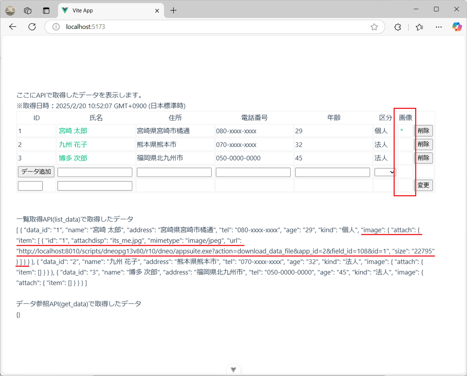
Task: Open the browser profile avatar
Action: coord(10,10)
